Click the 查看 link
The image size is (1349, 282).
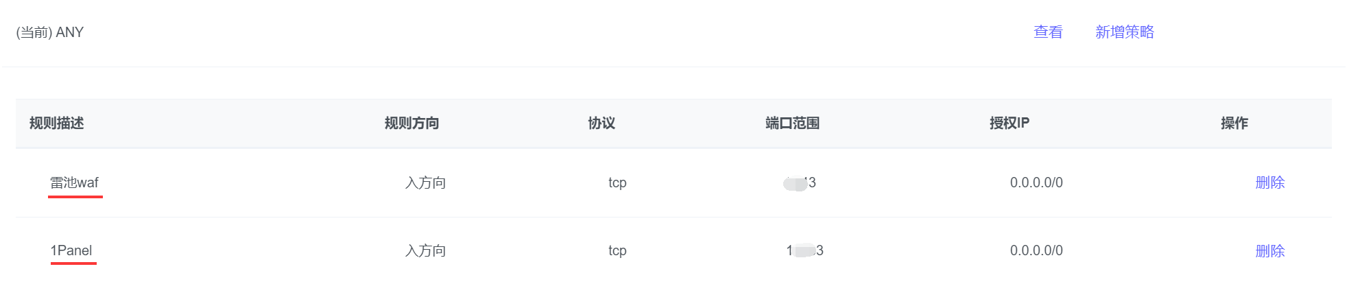click(x=1048, y=32)
